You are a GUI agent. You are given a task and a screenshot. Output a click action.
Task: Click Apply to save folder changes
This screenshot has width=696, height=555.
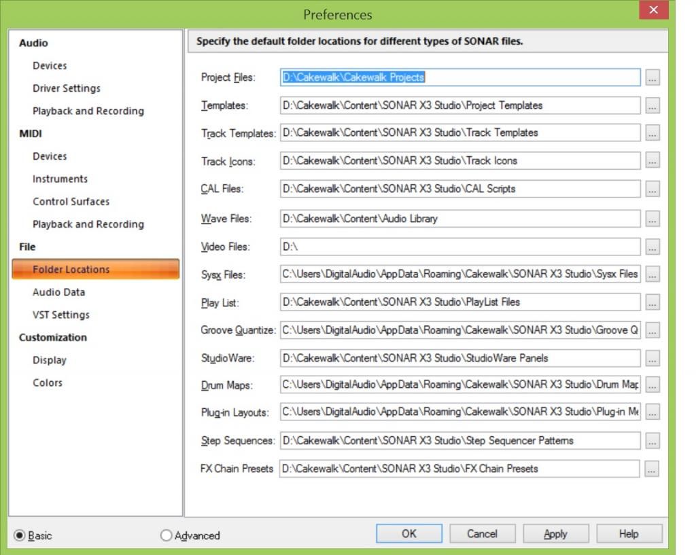pos(555,534)
